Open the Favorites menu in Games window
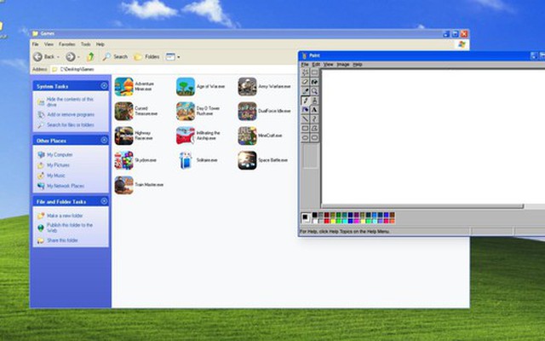Image resolution: width=545 pixels, height=341 pixels. point(66,44)
